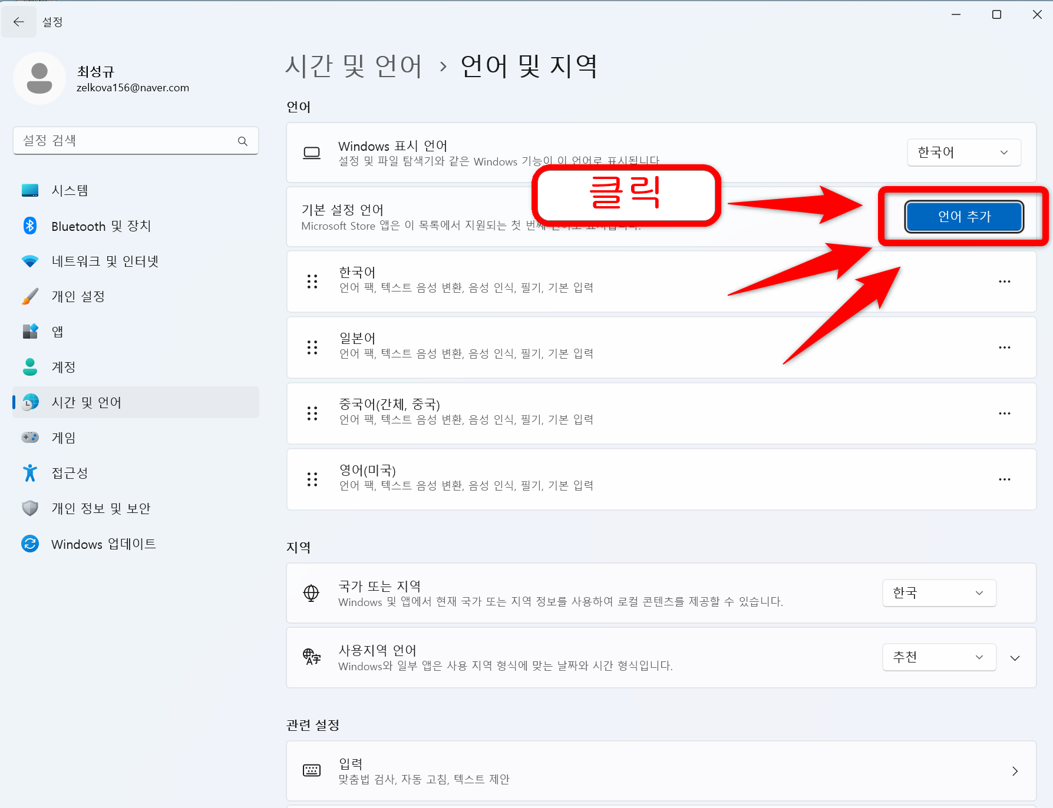This screenshot has height=808, width=1053.
Task: Click the user profile avatar
Action: pyautogui.click(x=39, y=78)
